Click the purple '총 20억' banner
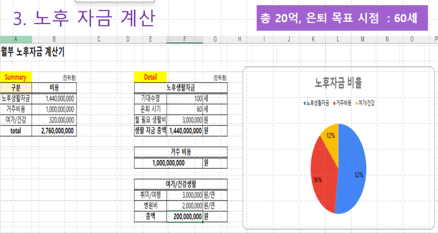438x233 pixels. [342, 18]
